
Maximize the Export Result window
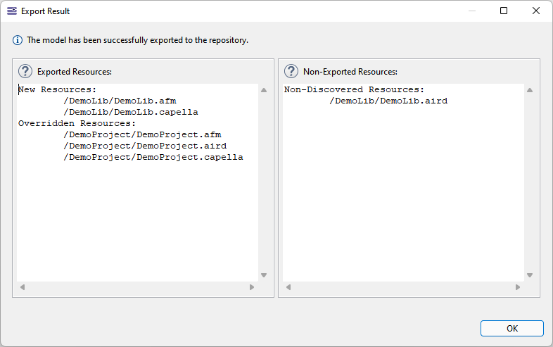click(x=504, y=11)
